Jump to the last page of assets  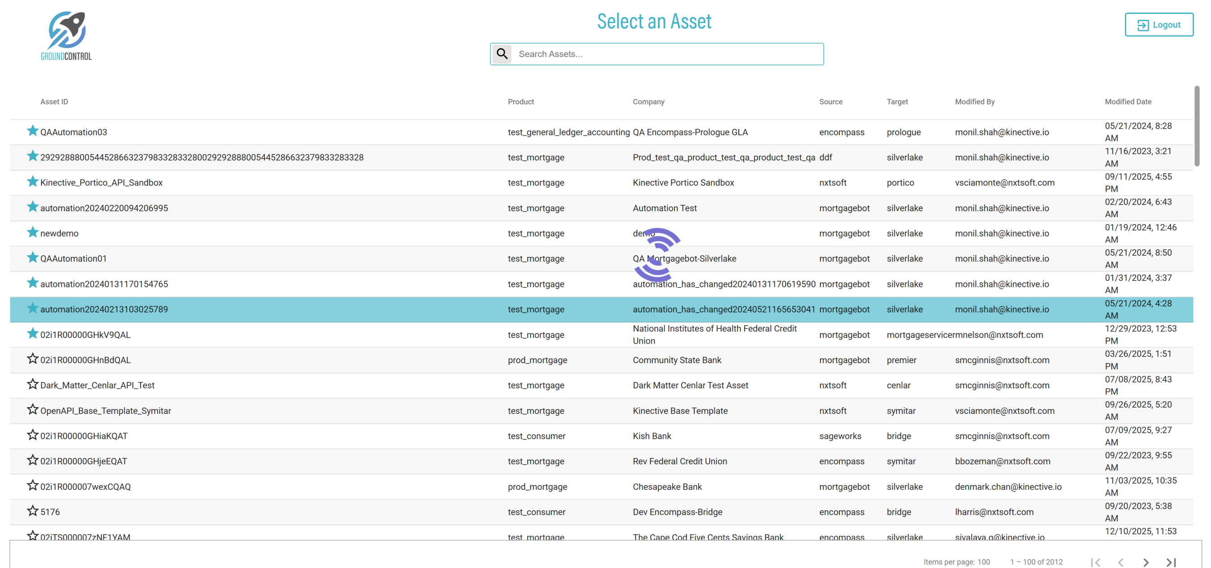(x=1170, y=562)
